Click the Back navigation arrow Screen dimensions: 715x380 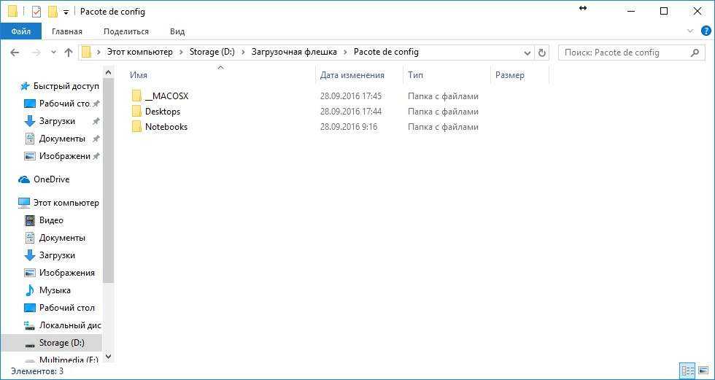pos(15,53)
